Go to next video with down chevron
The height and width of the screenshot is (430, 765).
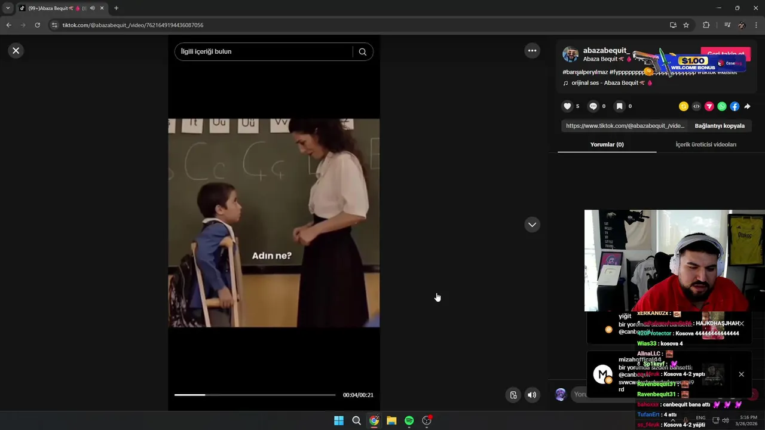coord(532,225)
